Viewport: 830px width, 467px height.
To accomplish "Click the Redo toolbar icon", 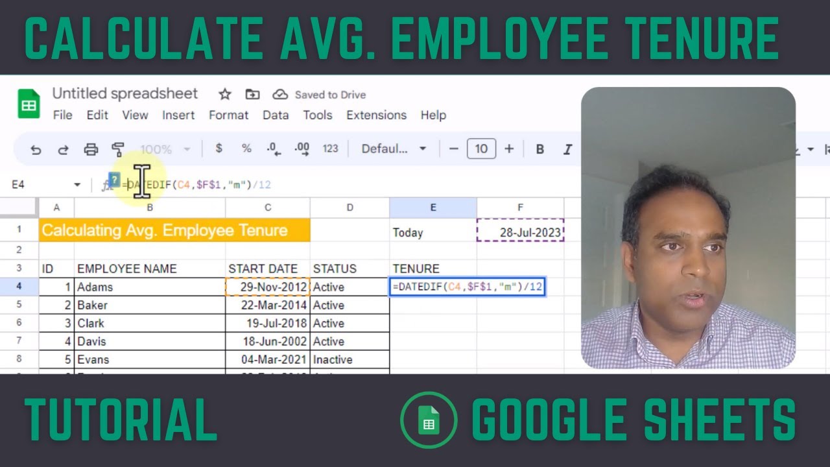I will [x=63, y=149].
